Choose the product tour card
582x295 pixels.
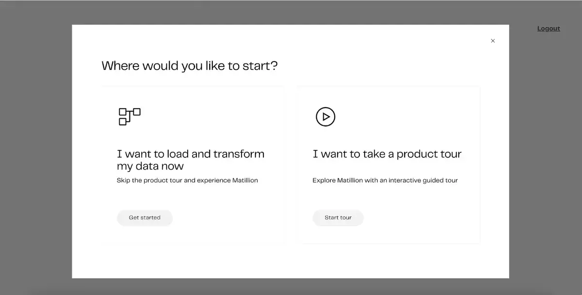point(389,165)
